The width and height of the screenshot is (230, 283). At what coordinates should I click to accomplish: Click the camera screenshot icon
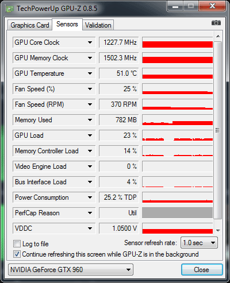tap(216, 23)
